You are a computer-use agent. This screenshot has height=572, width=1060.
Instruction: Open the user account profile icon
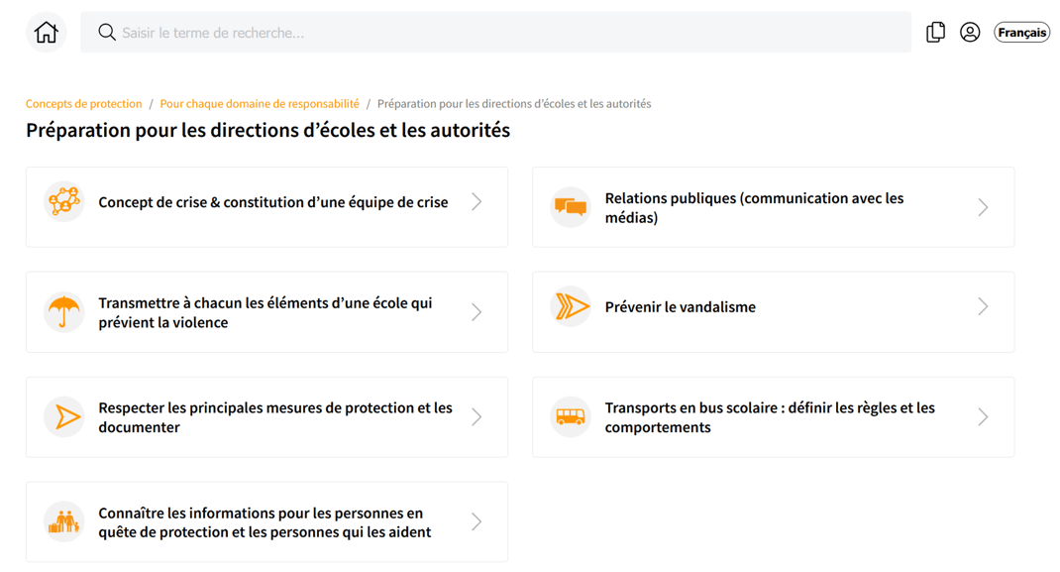tap(970, 33)
